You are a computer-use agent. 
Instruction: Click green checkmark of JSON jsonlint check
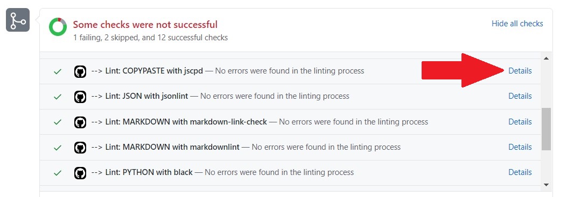58,97
